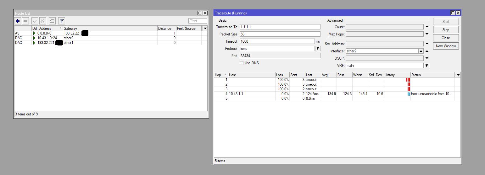Screen dimensions: 485x175
Task: Select hop 4 host 10.43.1.1
Action: click(236, 94)
